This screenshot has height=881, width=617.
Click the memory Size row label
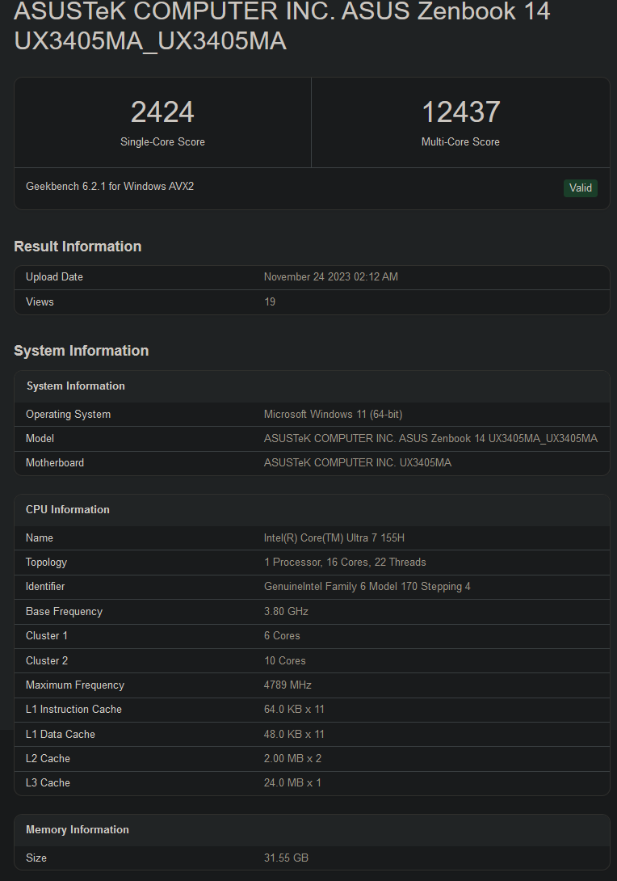click(36, 858)
